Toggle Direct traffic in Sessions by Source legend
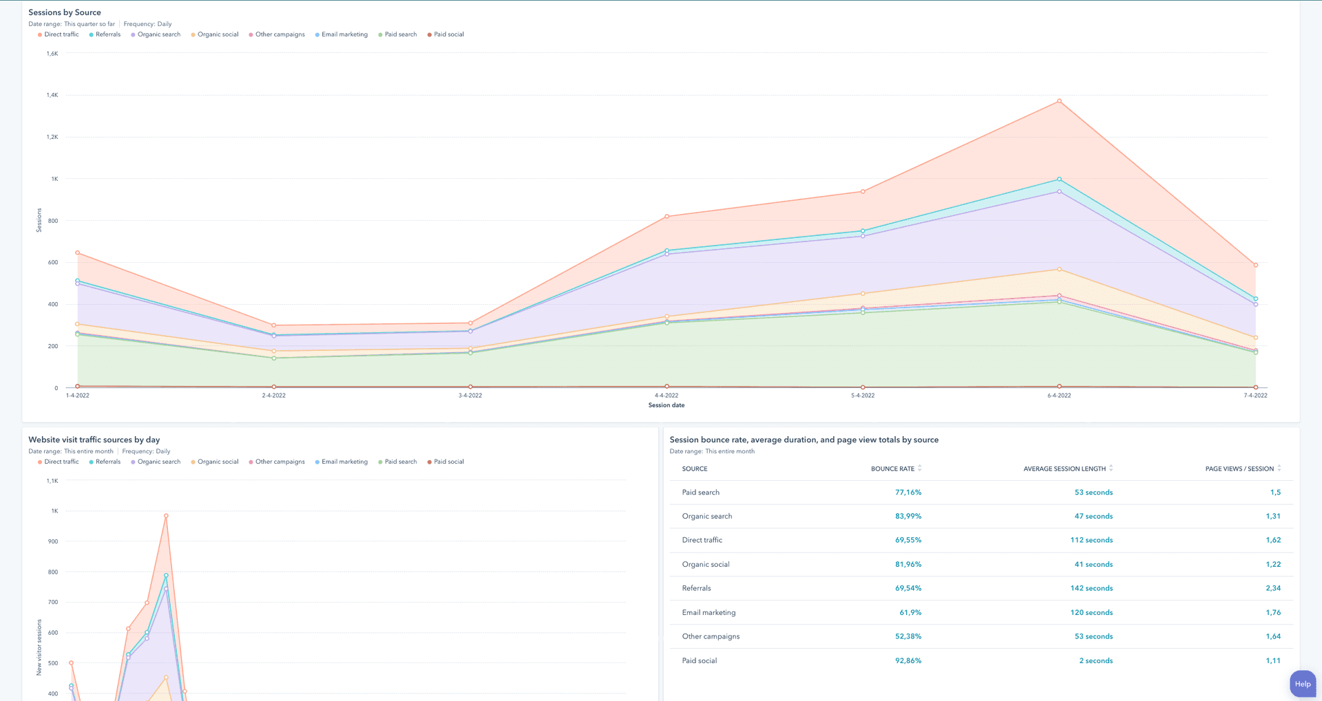This screenshot has width=1322, height=701. pos(59,34)
